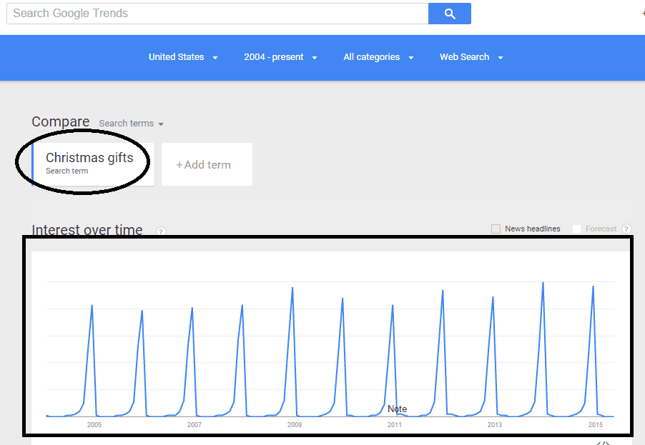The width and height of the screenshot is (645, 445).
Task: Click inside the Search Google Trends field
Action: (215, 13)
